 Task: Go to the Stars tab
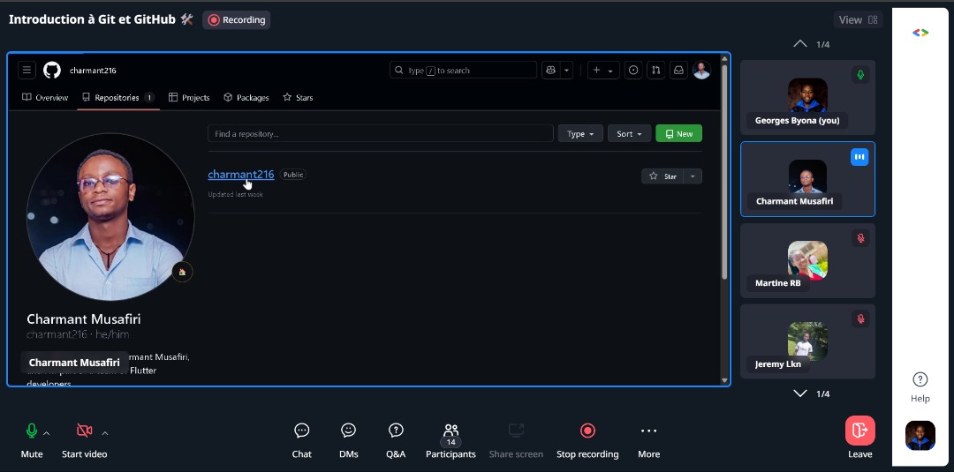298,97
